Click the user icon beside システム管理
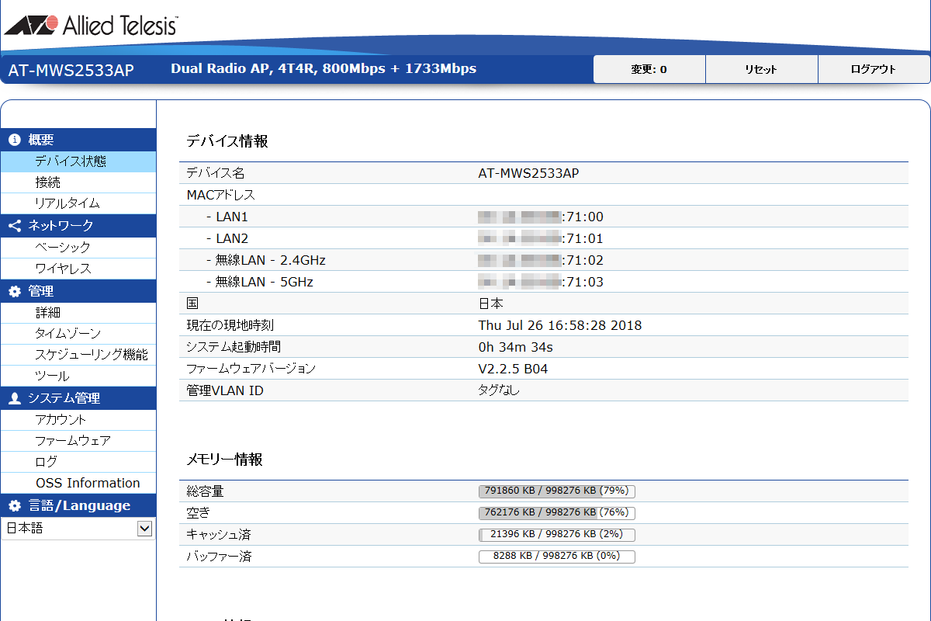 click(14, 399)
